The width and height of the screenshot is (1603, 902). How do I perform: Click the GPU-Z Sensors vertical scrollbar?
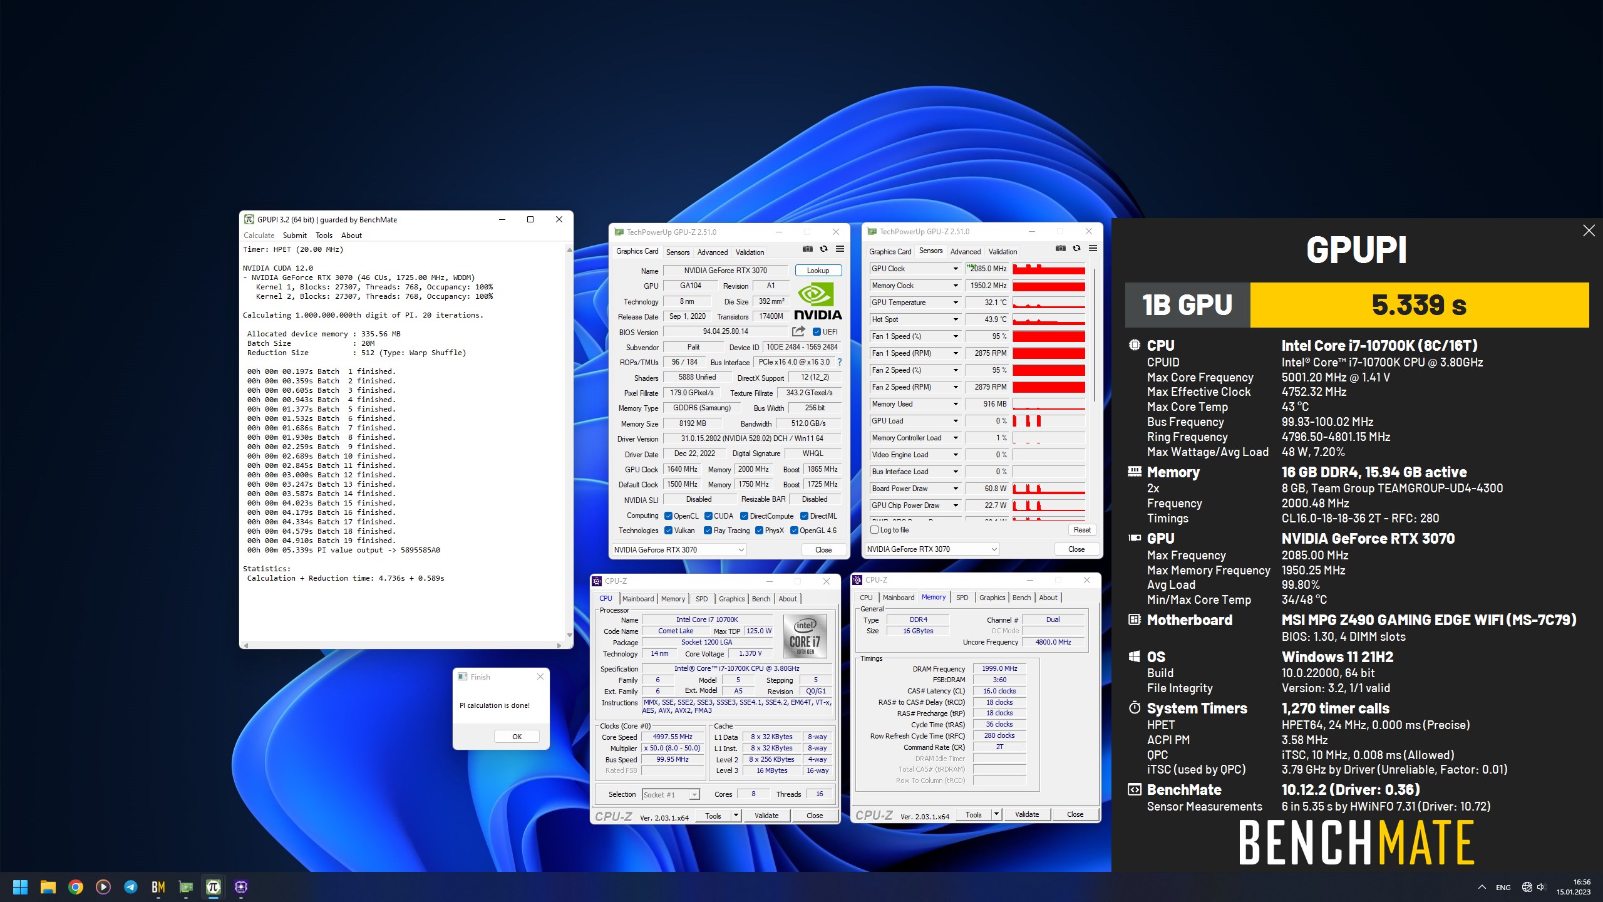coord(1094,335)
